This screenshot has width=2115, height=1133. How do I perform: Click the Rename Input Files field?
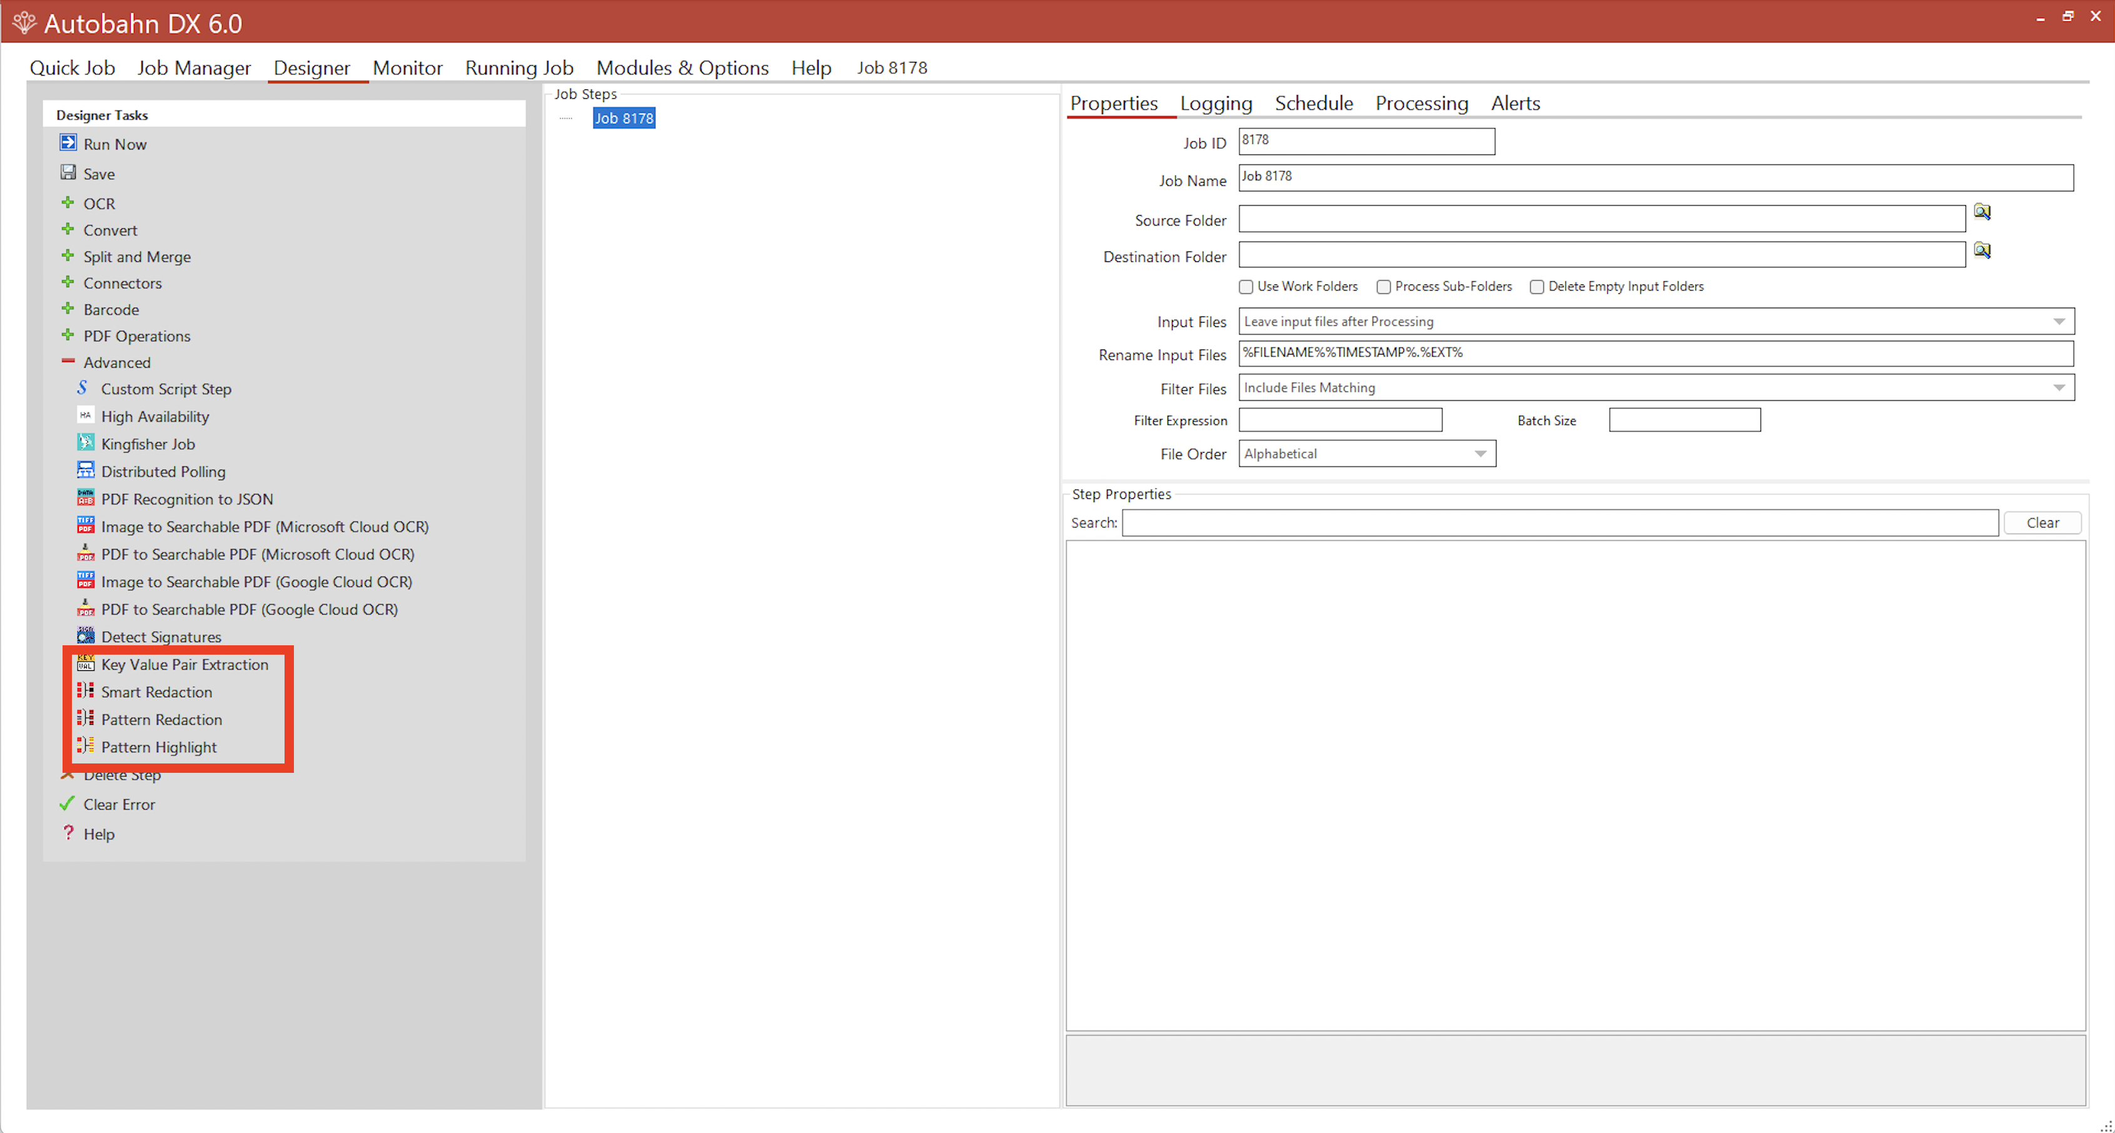point(1655,354)
